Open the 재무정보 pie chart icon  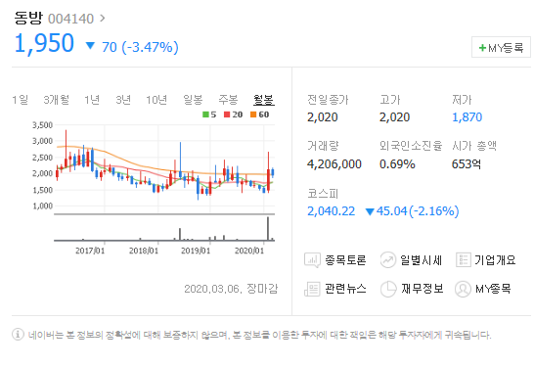pyautogui.click(x=388, y=289)
